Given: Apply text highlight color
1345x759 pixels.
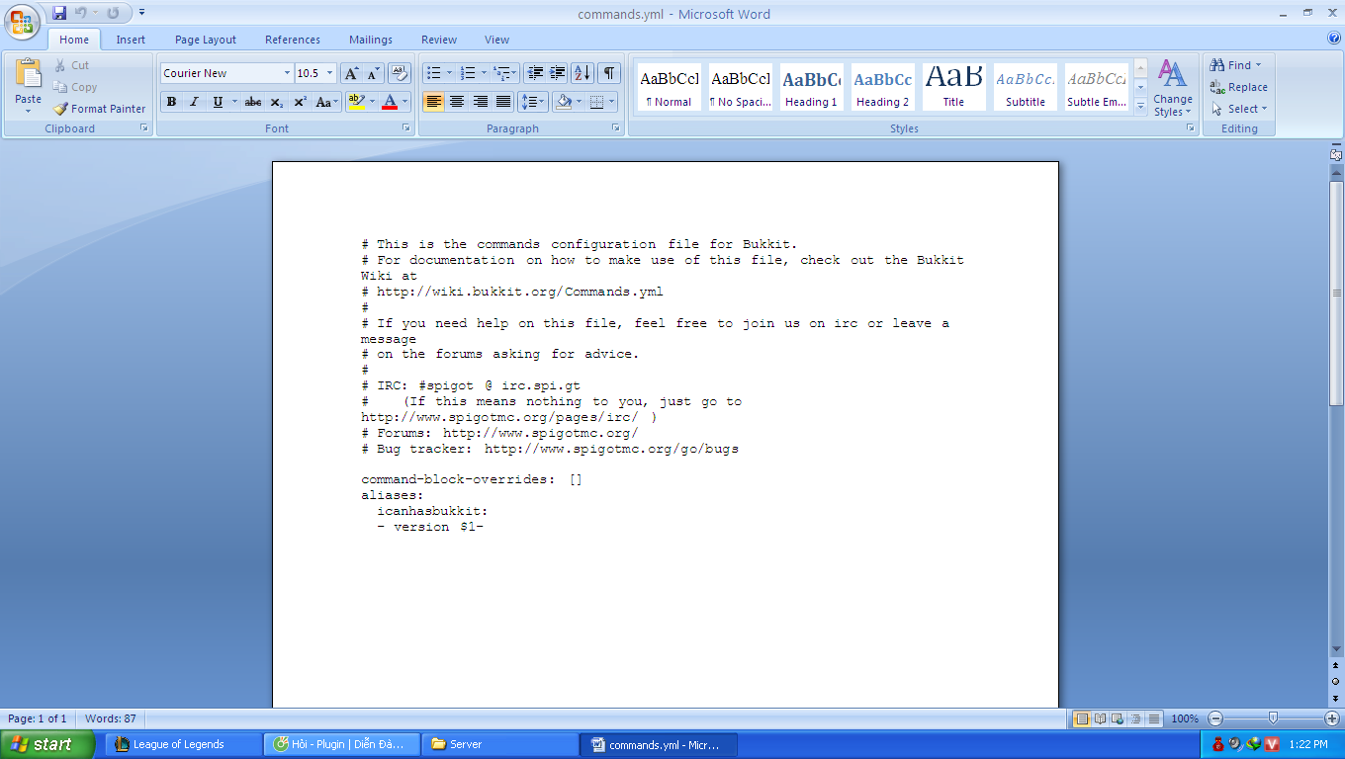Looking at the screenshot, I should [356, 102].
